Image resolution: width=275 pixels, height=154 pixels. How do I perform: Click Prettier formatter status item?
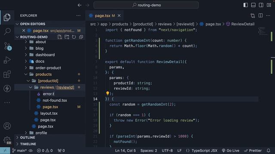[253, 151]
